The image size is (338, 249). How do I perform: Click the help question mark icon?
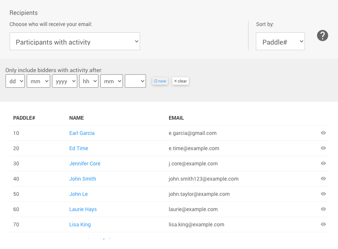(322, 36)
